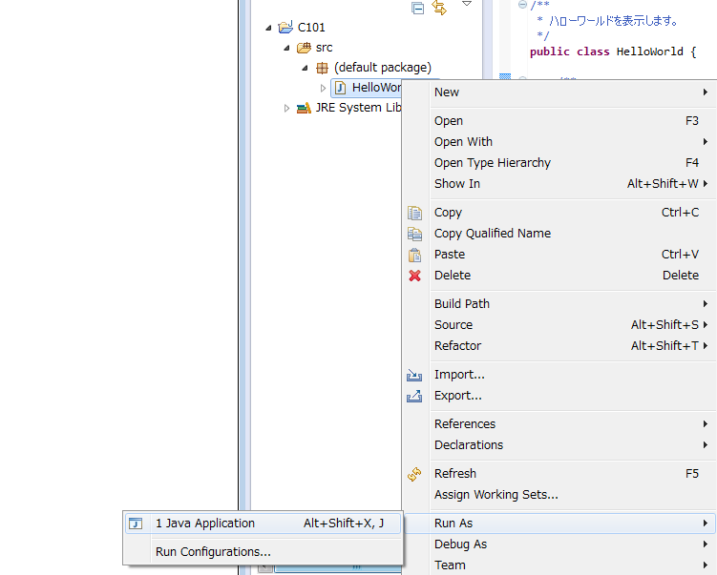Expand the JRE System Library node
Screen dimensions: 717x575
point(286,109)
